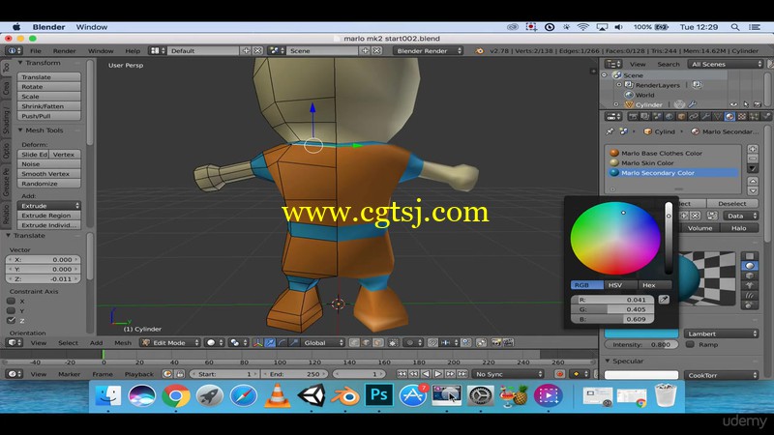Click the Translate button

pos(49,77)
